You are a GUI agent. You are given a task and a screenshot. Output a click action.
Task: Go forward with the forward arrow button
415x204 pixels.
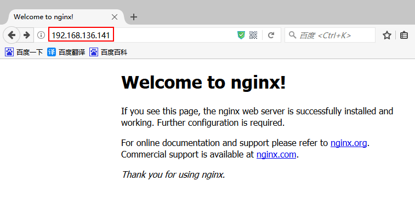click(26, 35)
